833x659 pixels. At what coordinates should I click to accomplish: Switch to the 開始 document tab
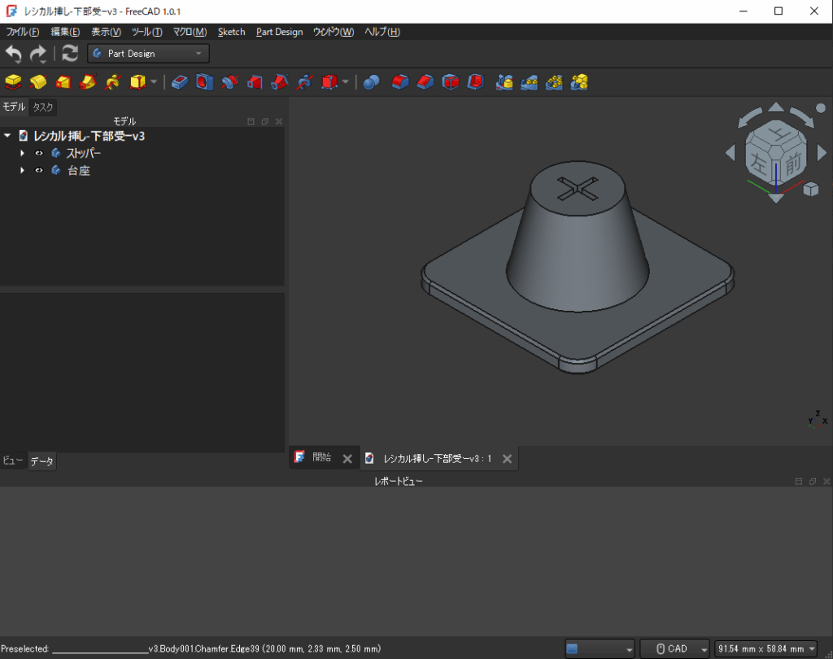point(321,458)
